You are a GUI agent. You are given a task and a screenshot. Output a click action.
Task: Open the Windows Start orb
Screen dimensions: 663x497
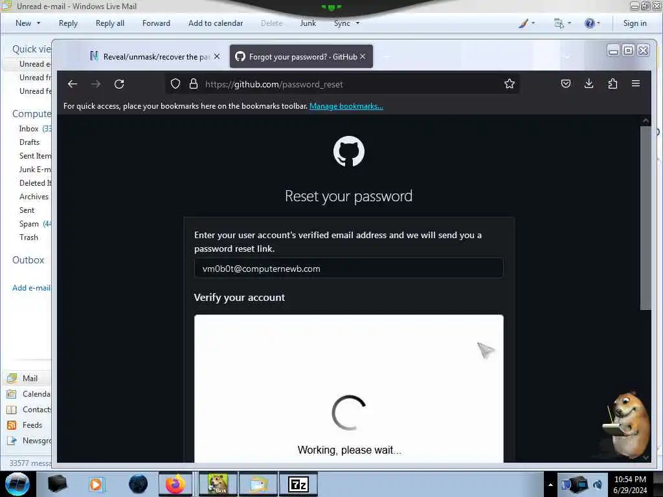click(17, 484)
